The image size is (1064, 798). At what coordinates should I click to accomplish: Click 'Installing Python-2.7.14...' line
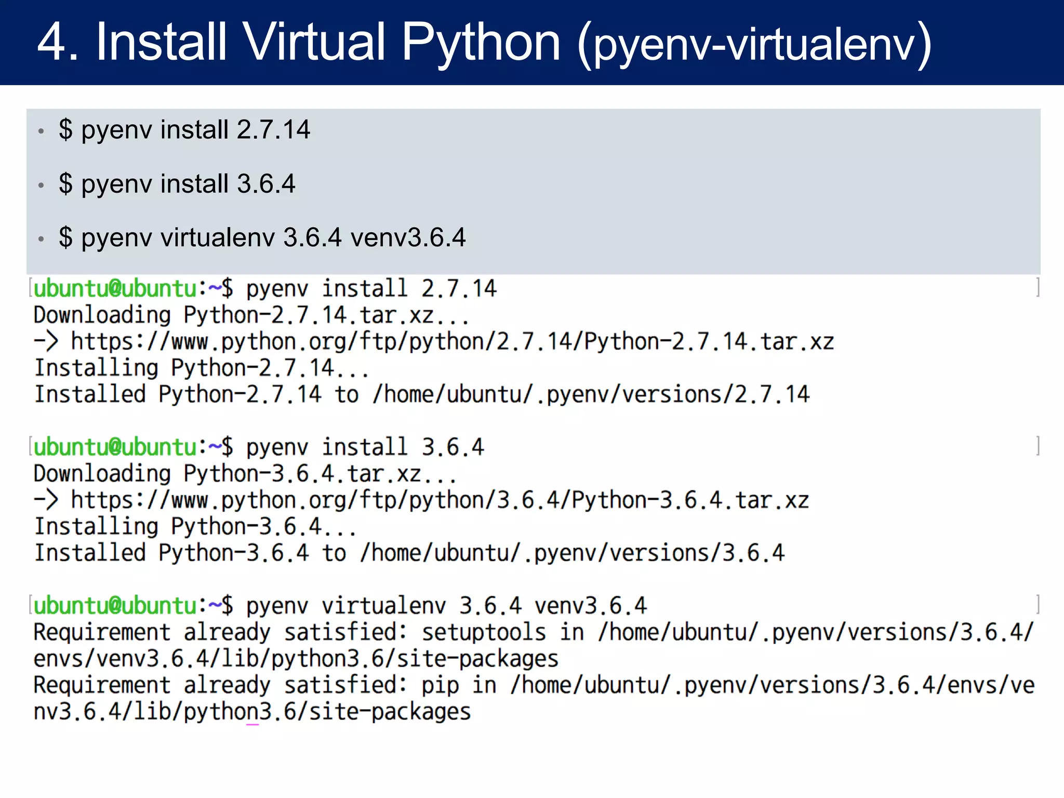coord(202,368)
